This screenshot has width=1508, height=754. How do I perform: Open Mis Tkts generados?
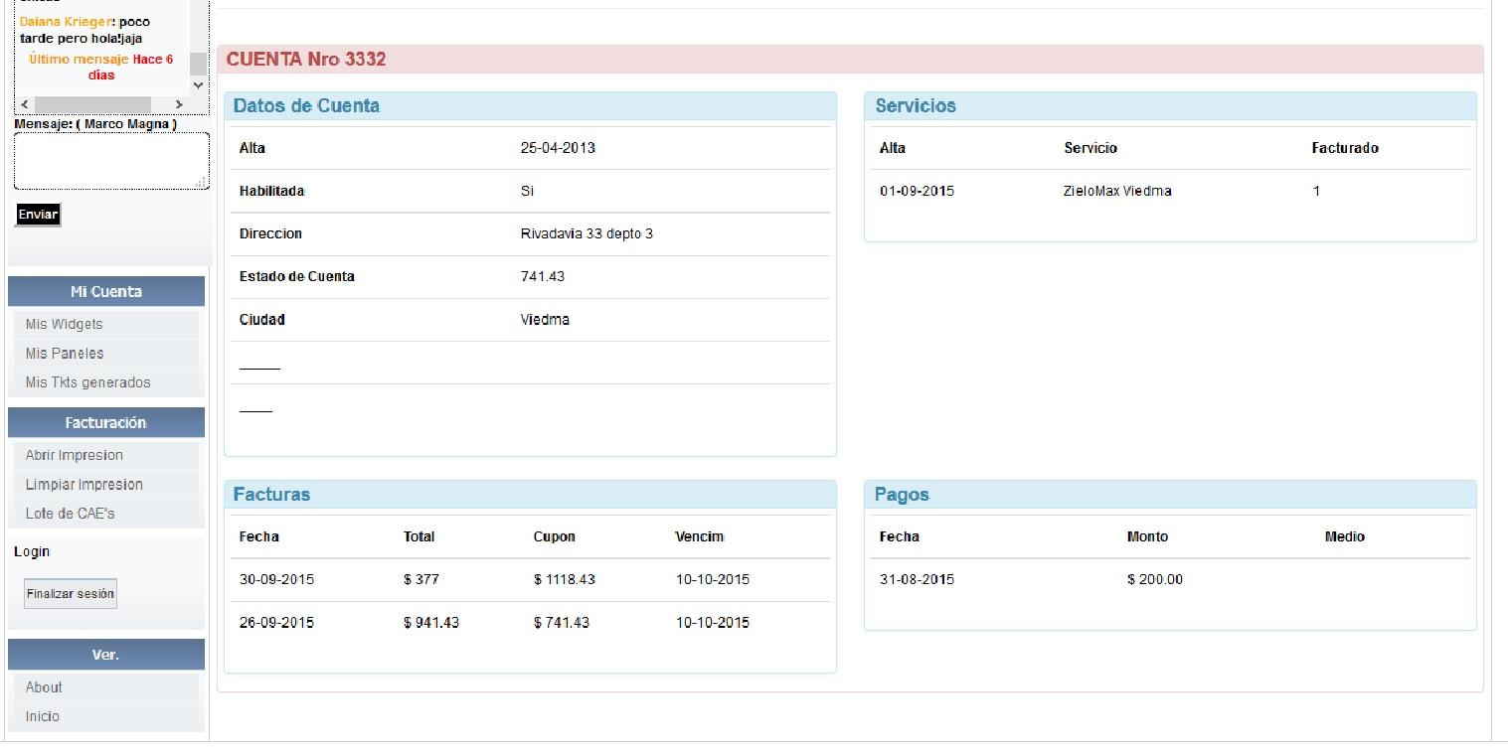click(88, 382)
